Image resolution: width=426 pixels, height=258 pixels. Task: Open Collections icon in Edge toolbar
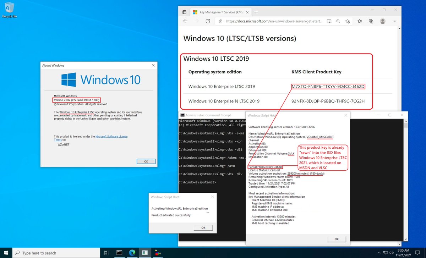tap(371, 21)
